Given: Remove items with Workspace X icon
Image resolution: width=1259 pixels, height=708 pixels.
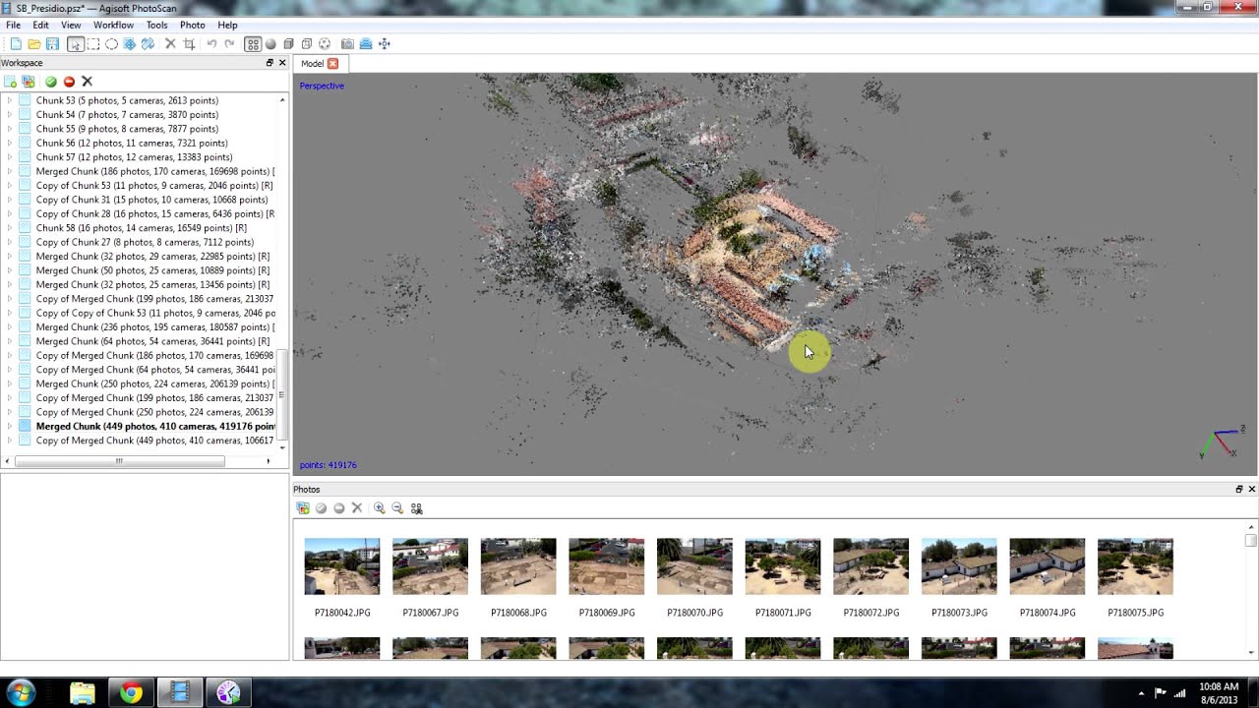Looking at the screenshot, I should tap(87, 82).
